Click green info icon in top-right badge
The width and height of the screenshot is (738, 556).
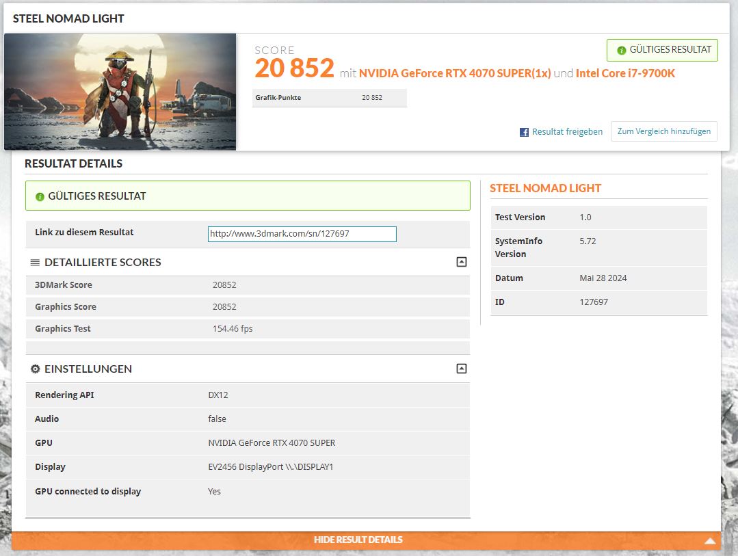[621, 51]
